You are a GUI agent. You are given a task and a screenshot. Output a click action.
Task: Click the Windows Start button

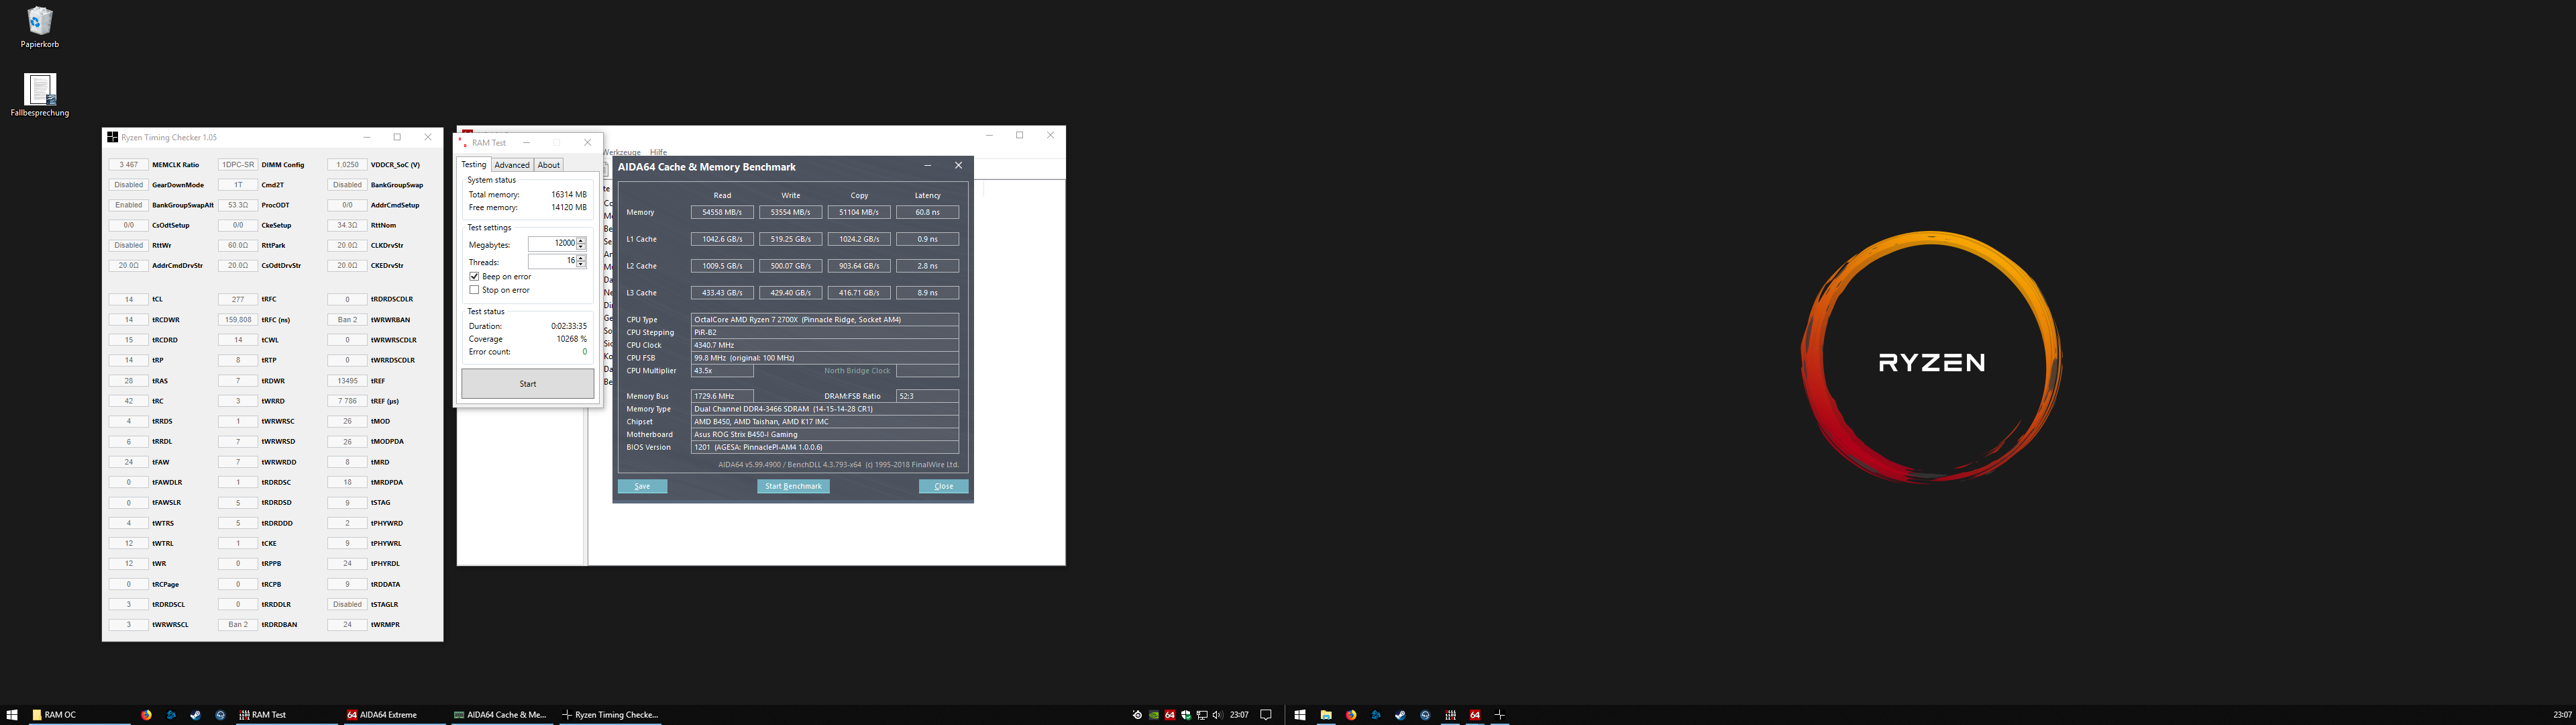pos(12,715)
